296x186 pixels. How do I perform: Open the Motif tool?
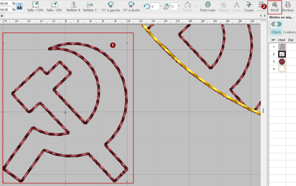tap(275, 7)
